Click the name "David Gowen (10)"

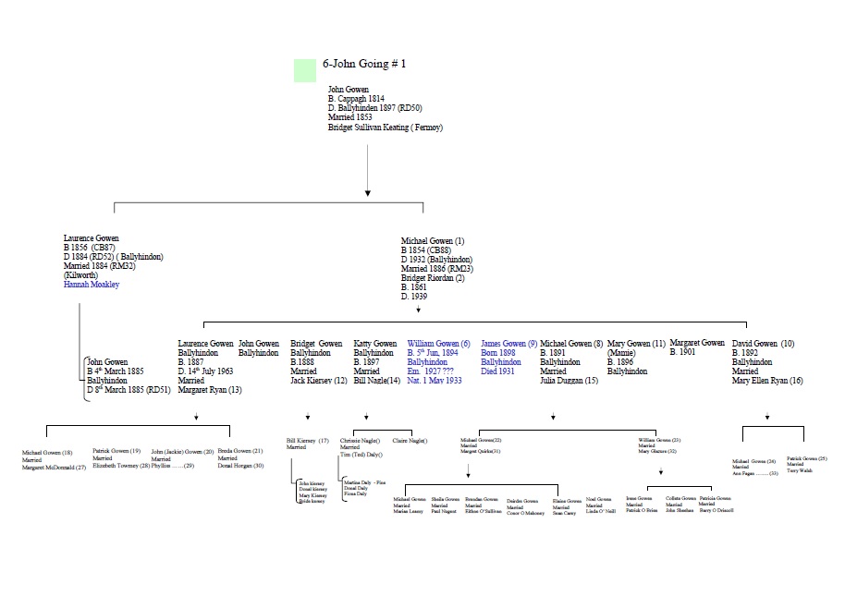point(763,344)
